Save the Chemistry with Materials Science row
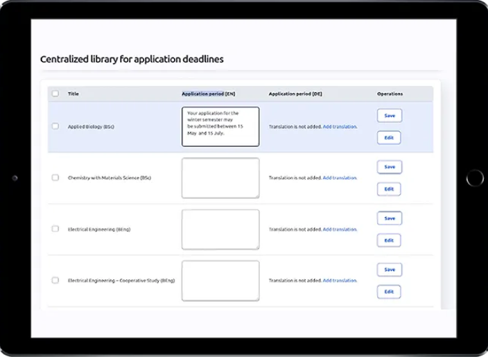Image resolution: width=488 pixels, height=357 pixels. click(x=389, y=167)
